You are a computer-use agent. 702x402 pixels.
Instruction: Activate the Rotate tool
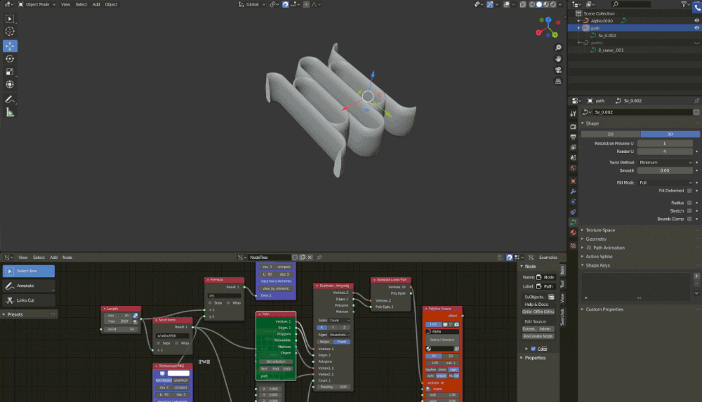tap(11, 59)
